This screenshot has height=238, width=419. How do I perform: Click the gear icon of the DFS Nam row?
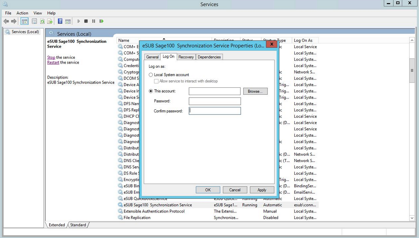(x=120, y=103)
